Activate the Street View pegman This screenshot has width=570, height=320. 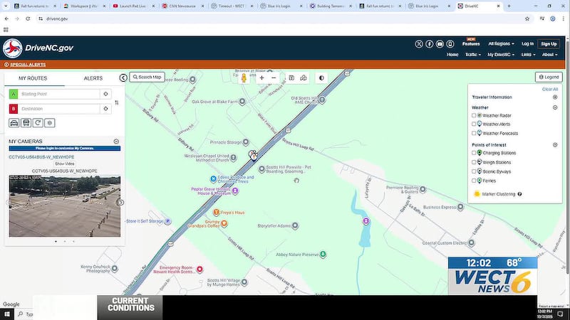(x=244, y=78)
